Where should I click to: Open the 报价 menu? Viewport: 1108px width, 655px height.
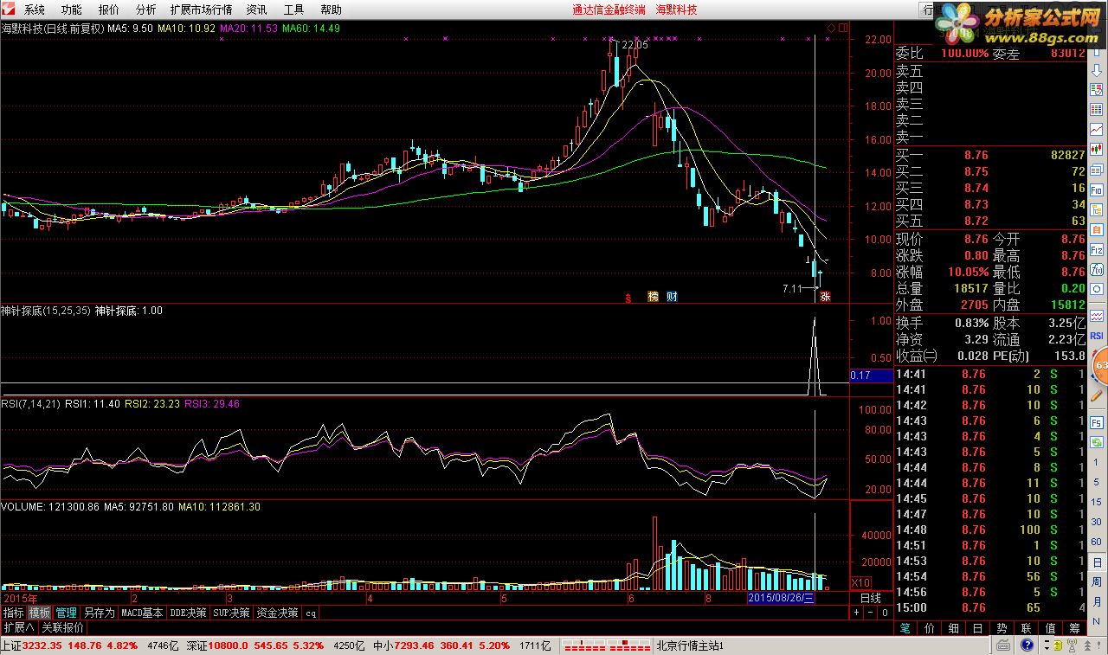click(x=109, y=10)
